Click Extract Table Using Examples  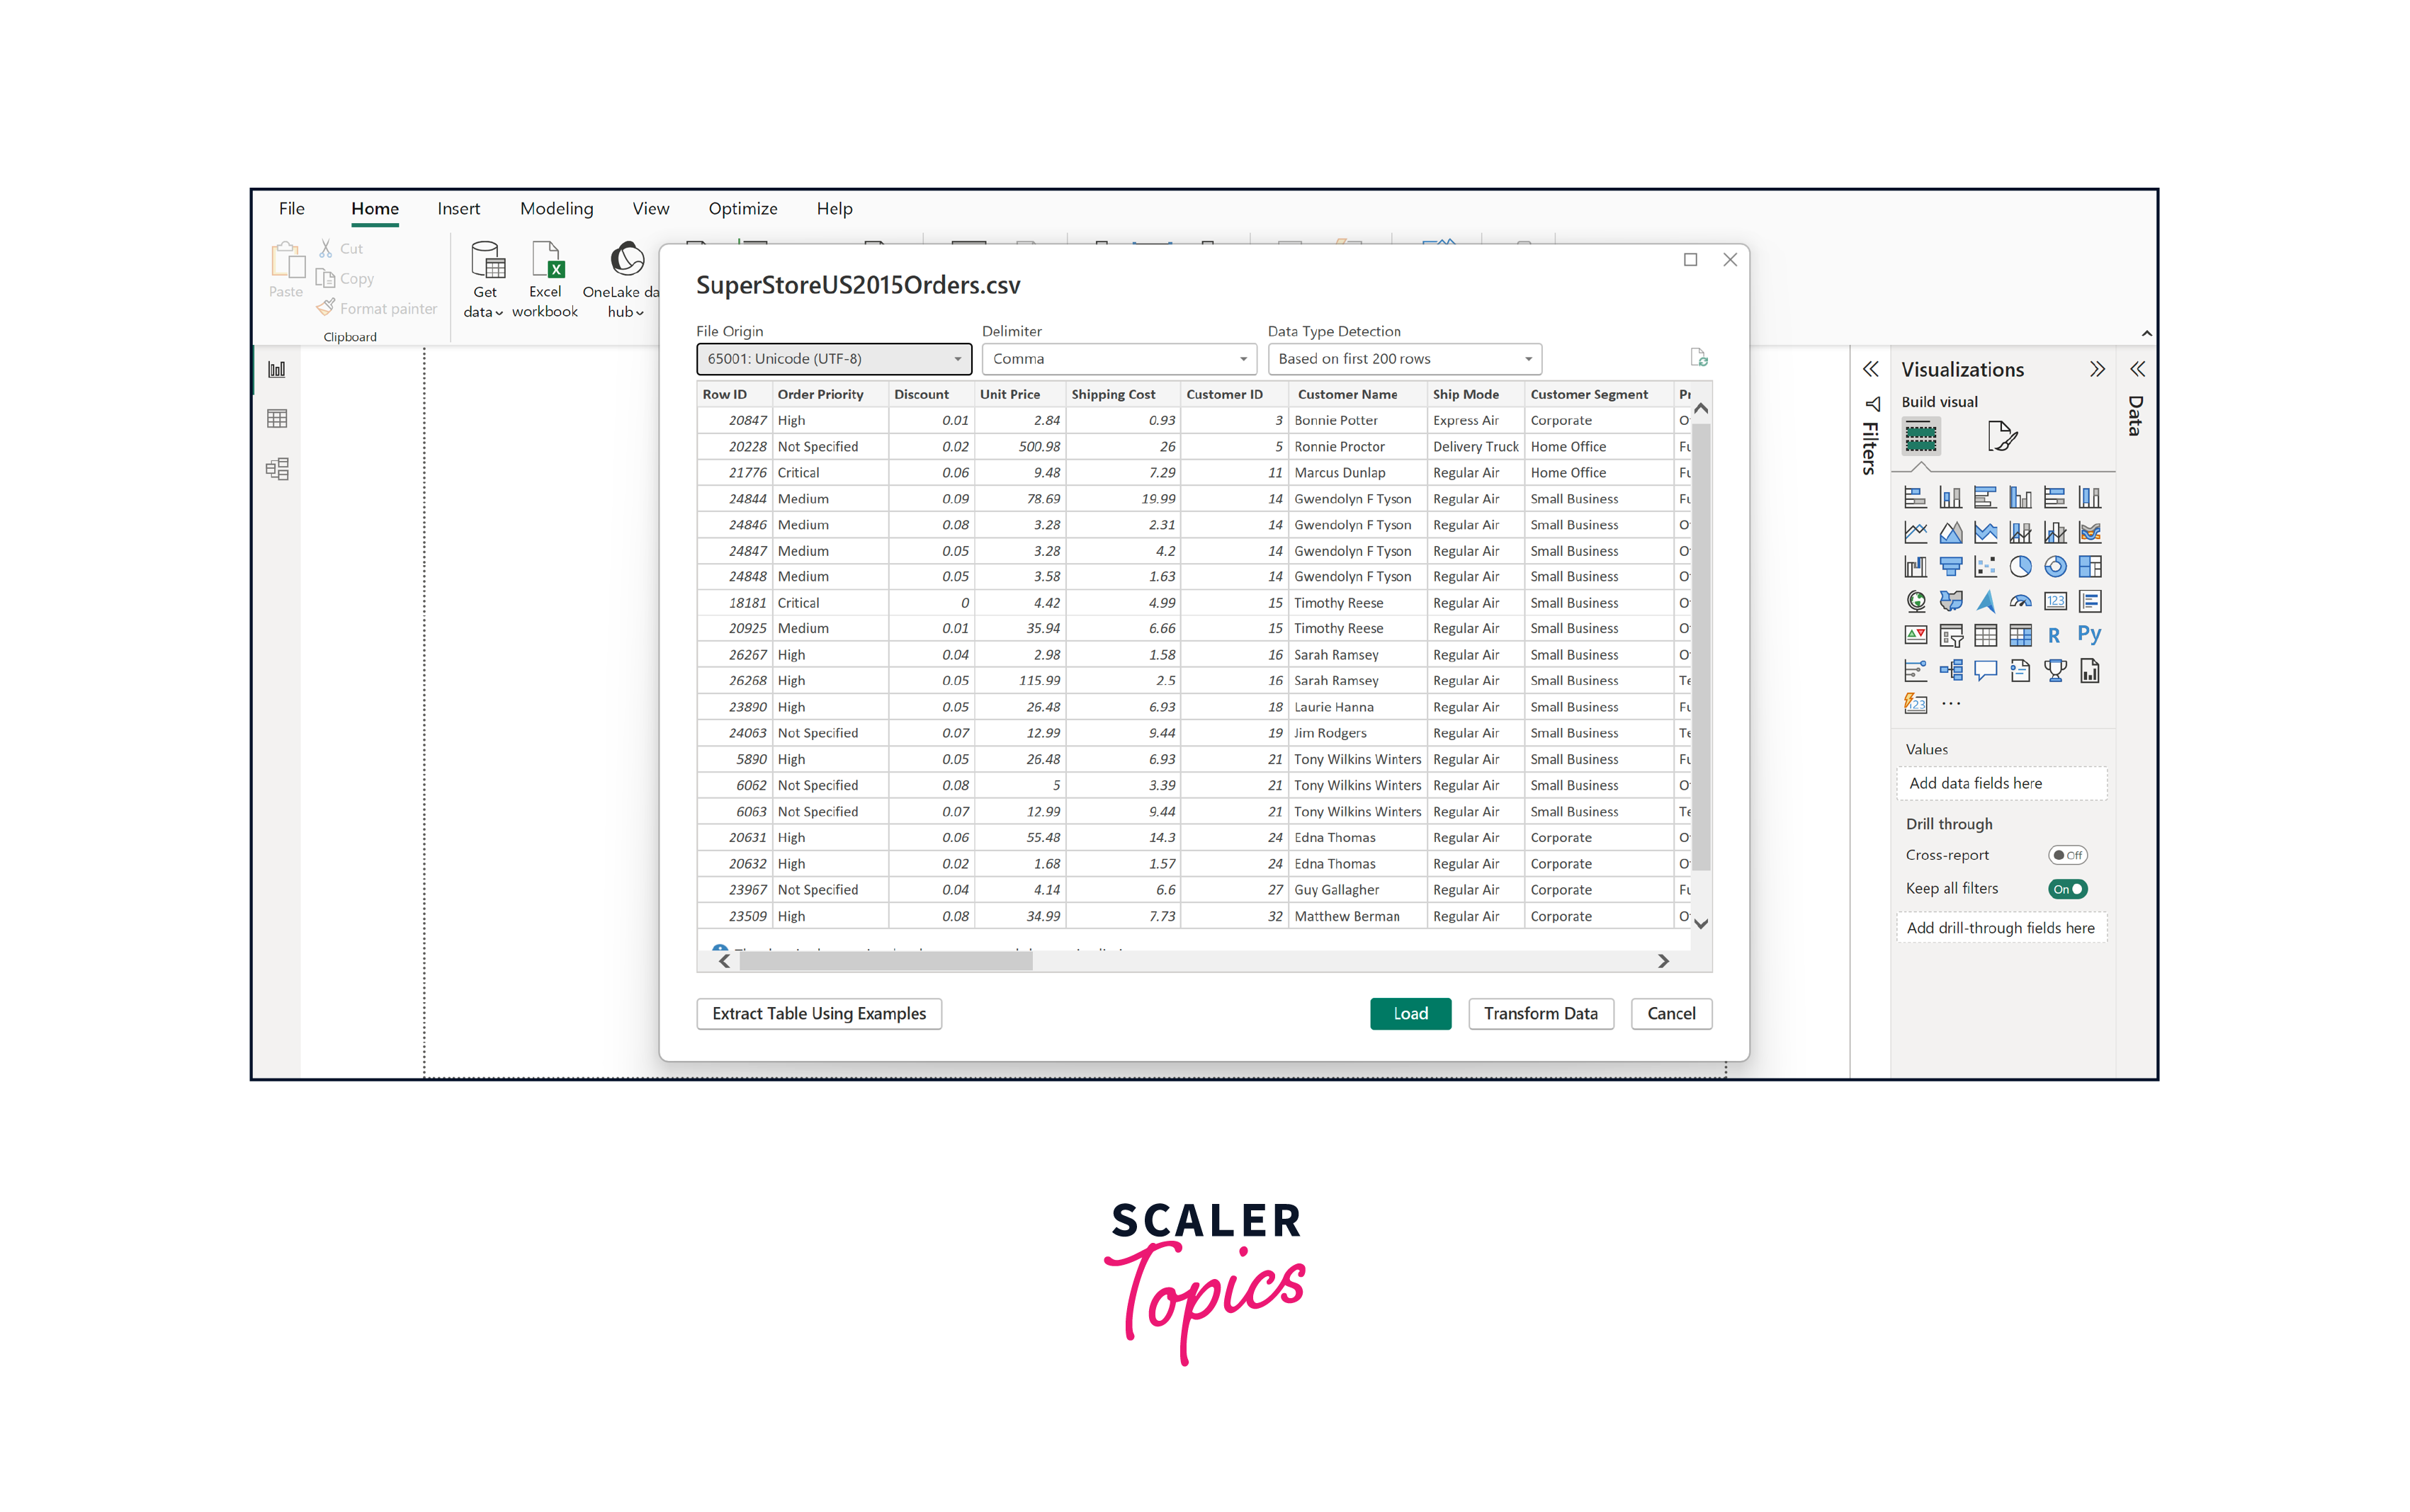point(818,1013)
